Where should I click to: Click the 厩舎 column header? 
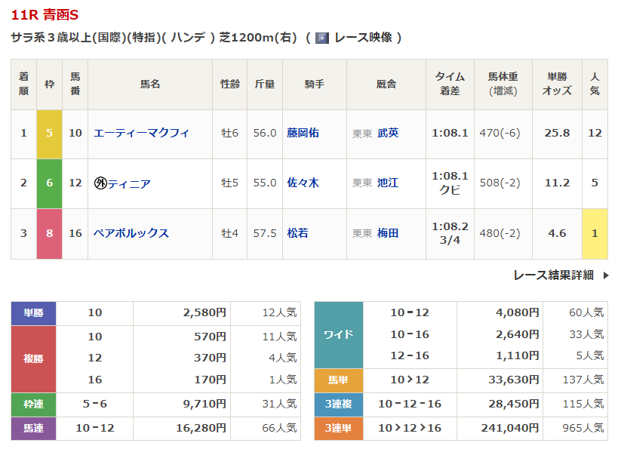[x=386, y=85]
